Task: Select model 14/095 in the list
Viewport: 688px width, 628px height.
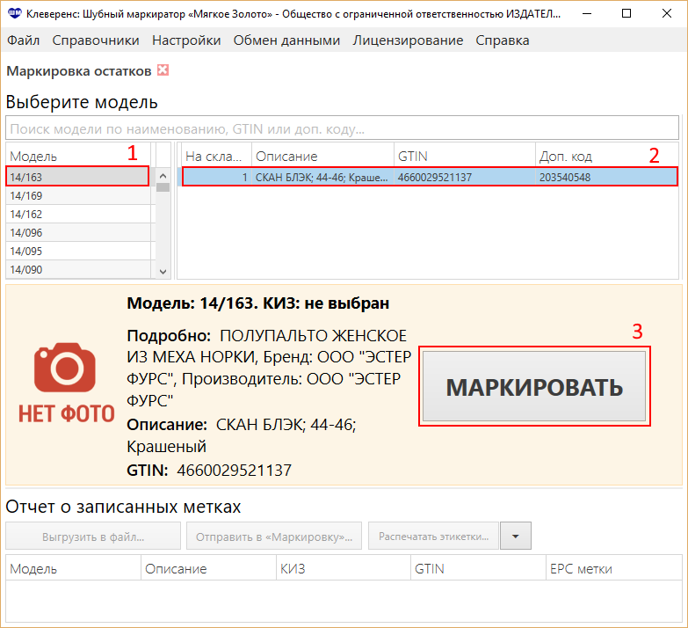Action: (x=77, y=251)
